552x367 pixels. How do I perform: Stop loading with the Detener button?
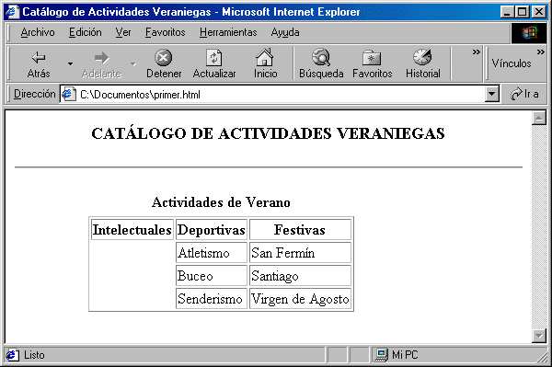coord(164,63)
